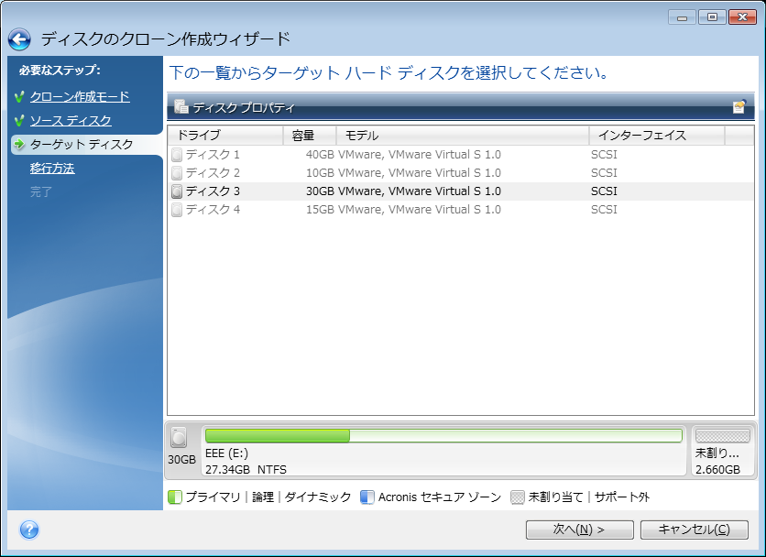The width and height of the screenshot is (766, 557).
Task: Click the ディスク 2 drive icon
Action: click(x=177, y=173)
